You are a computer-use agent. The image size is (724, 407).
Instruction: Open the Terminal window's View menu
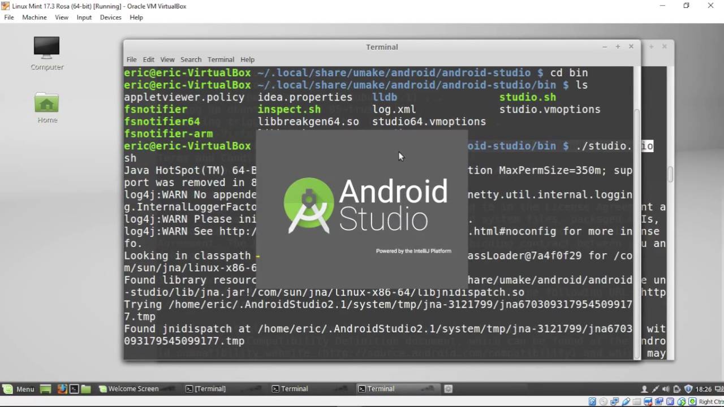tap(167, 59)
